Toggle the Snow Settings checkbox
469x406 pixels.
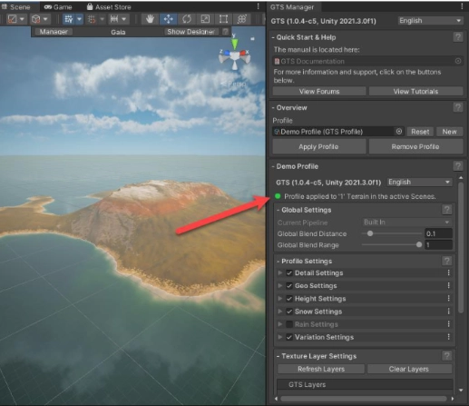[289, 312]
